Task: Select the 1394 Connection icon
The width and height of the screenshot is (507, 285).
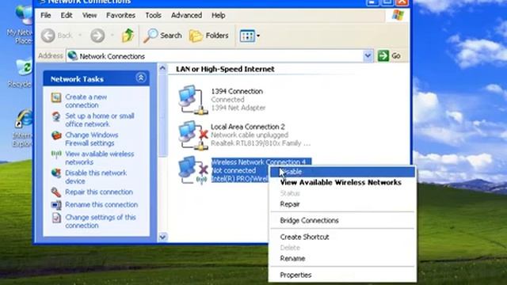Action: pos(193,100)
